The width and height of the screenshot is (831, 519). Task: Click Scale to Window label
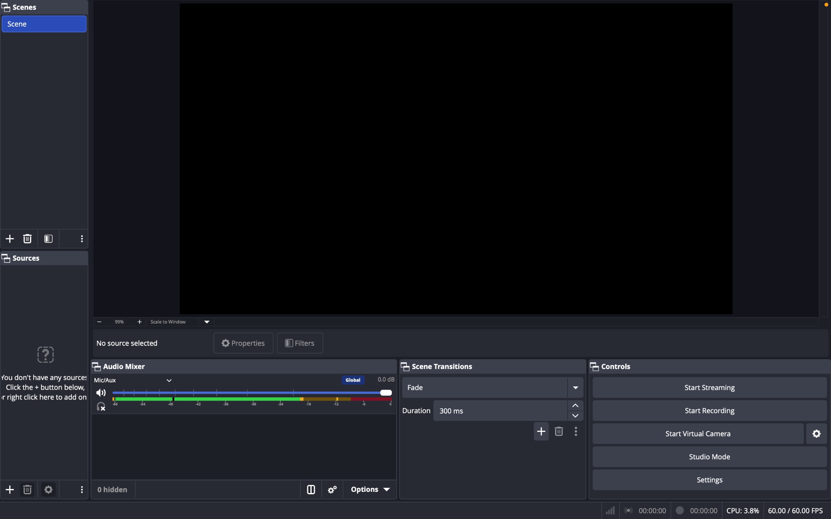point(168,322)
